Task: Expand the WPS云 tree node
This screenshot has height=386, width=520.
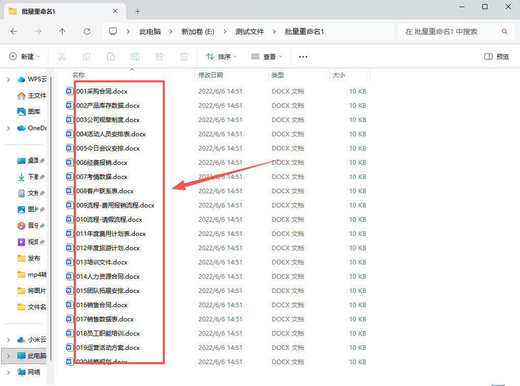Action: (x=8, y=79)
